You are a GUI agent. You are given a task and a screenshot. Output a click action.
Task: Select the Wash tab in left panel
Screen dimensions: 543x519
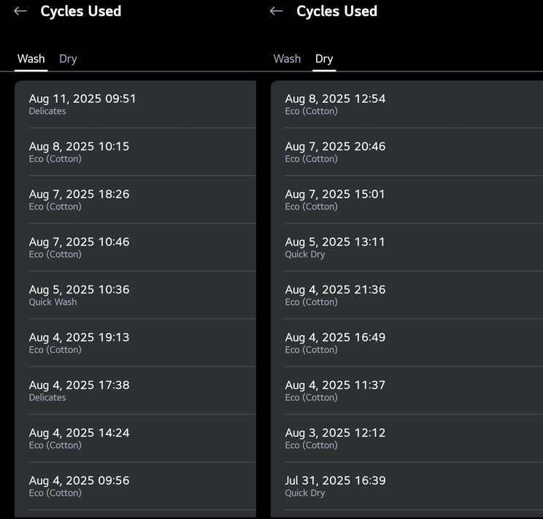click(31, 59)
